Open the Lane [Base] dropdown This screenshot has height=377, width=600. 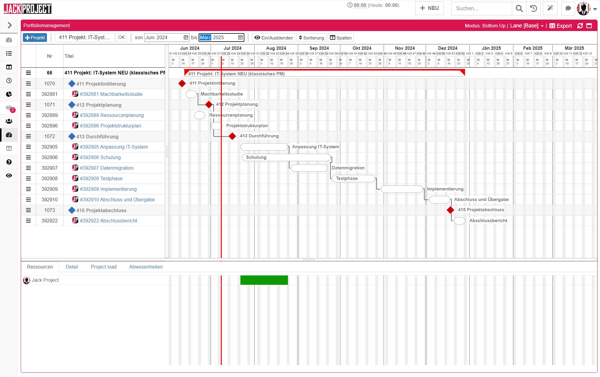point(527,26)
